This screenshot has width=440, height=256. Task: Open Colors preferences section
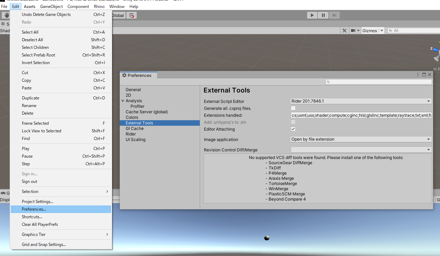point(132,117)
